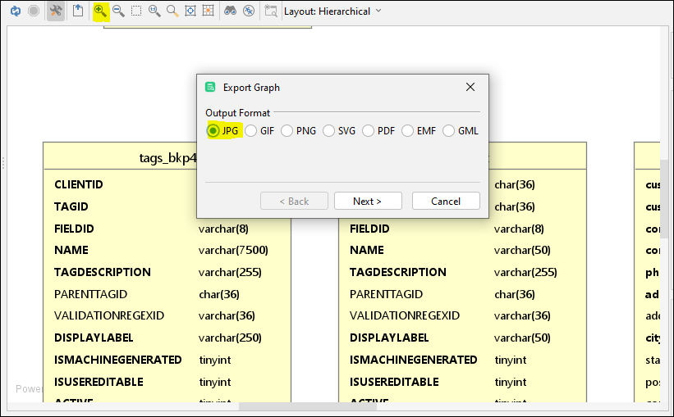674x417 pixels.
Task: Click the plain magnifier zoom icon
Action: 172,11
